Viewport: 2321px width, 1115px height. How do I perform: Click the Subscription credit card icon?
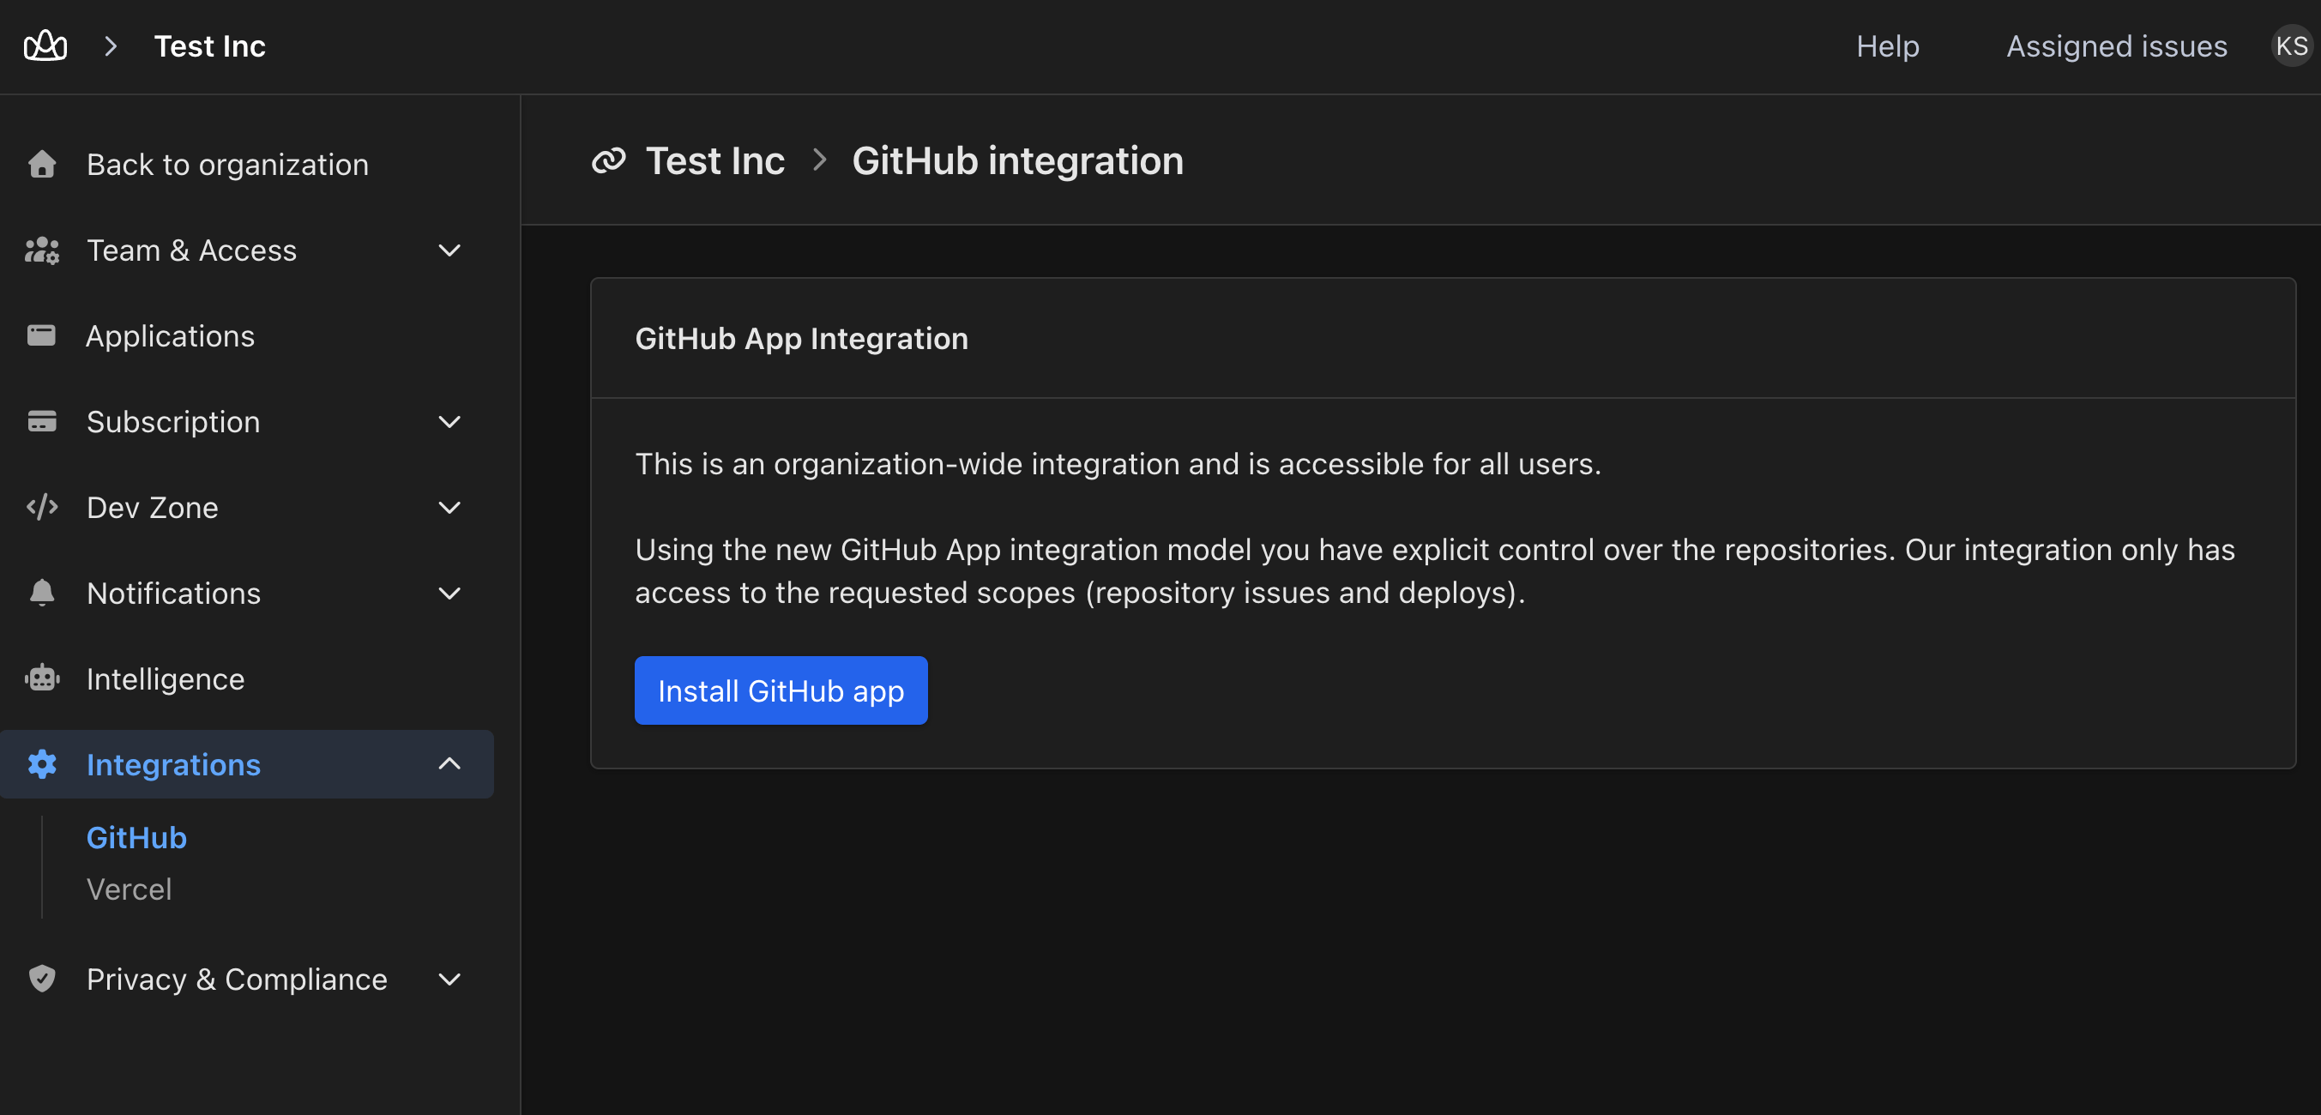[41, 420]
